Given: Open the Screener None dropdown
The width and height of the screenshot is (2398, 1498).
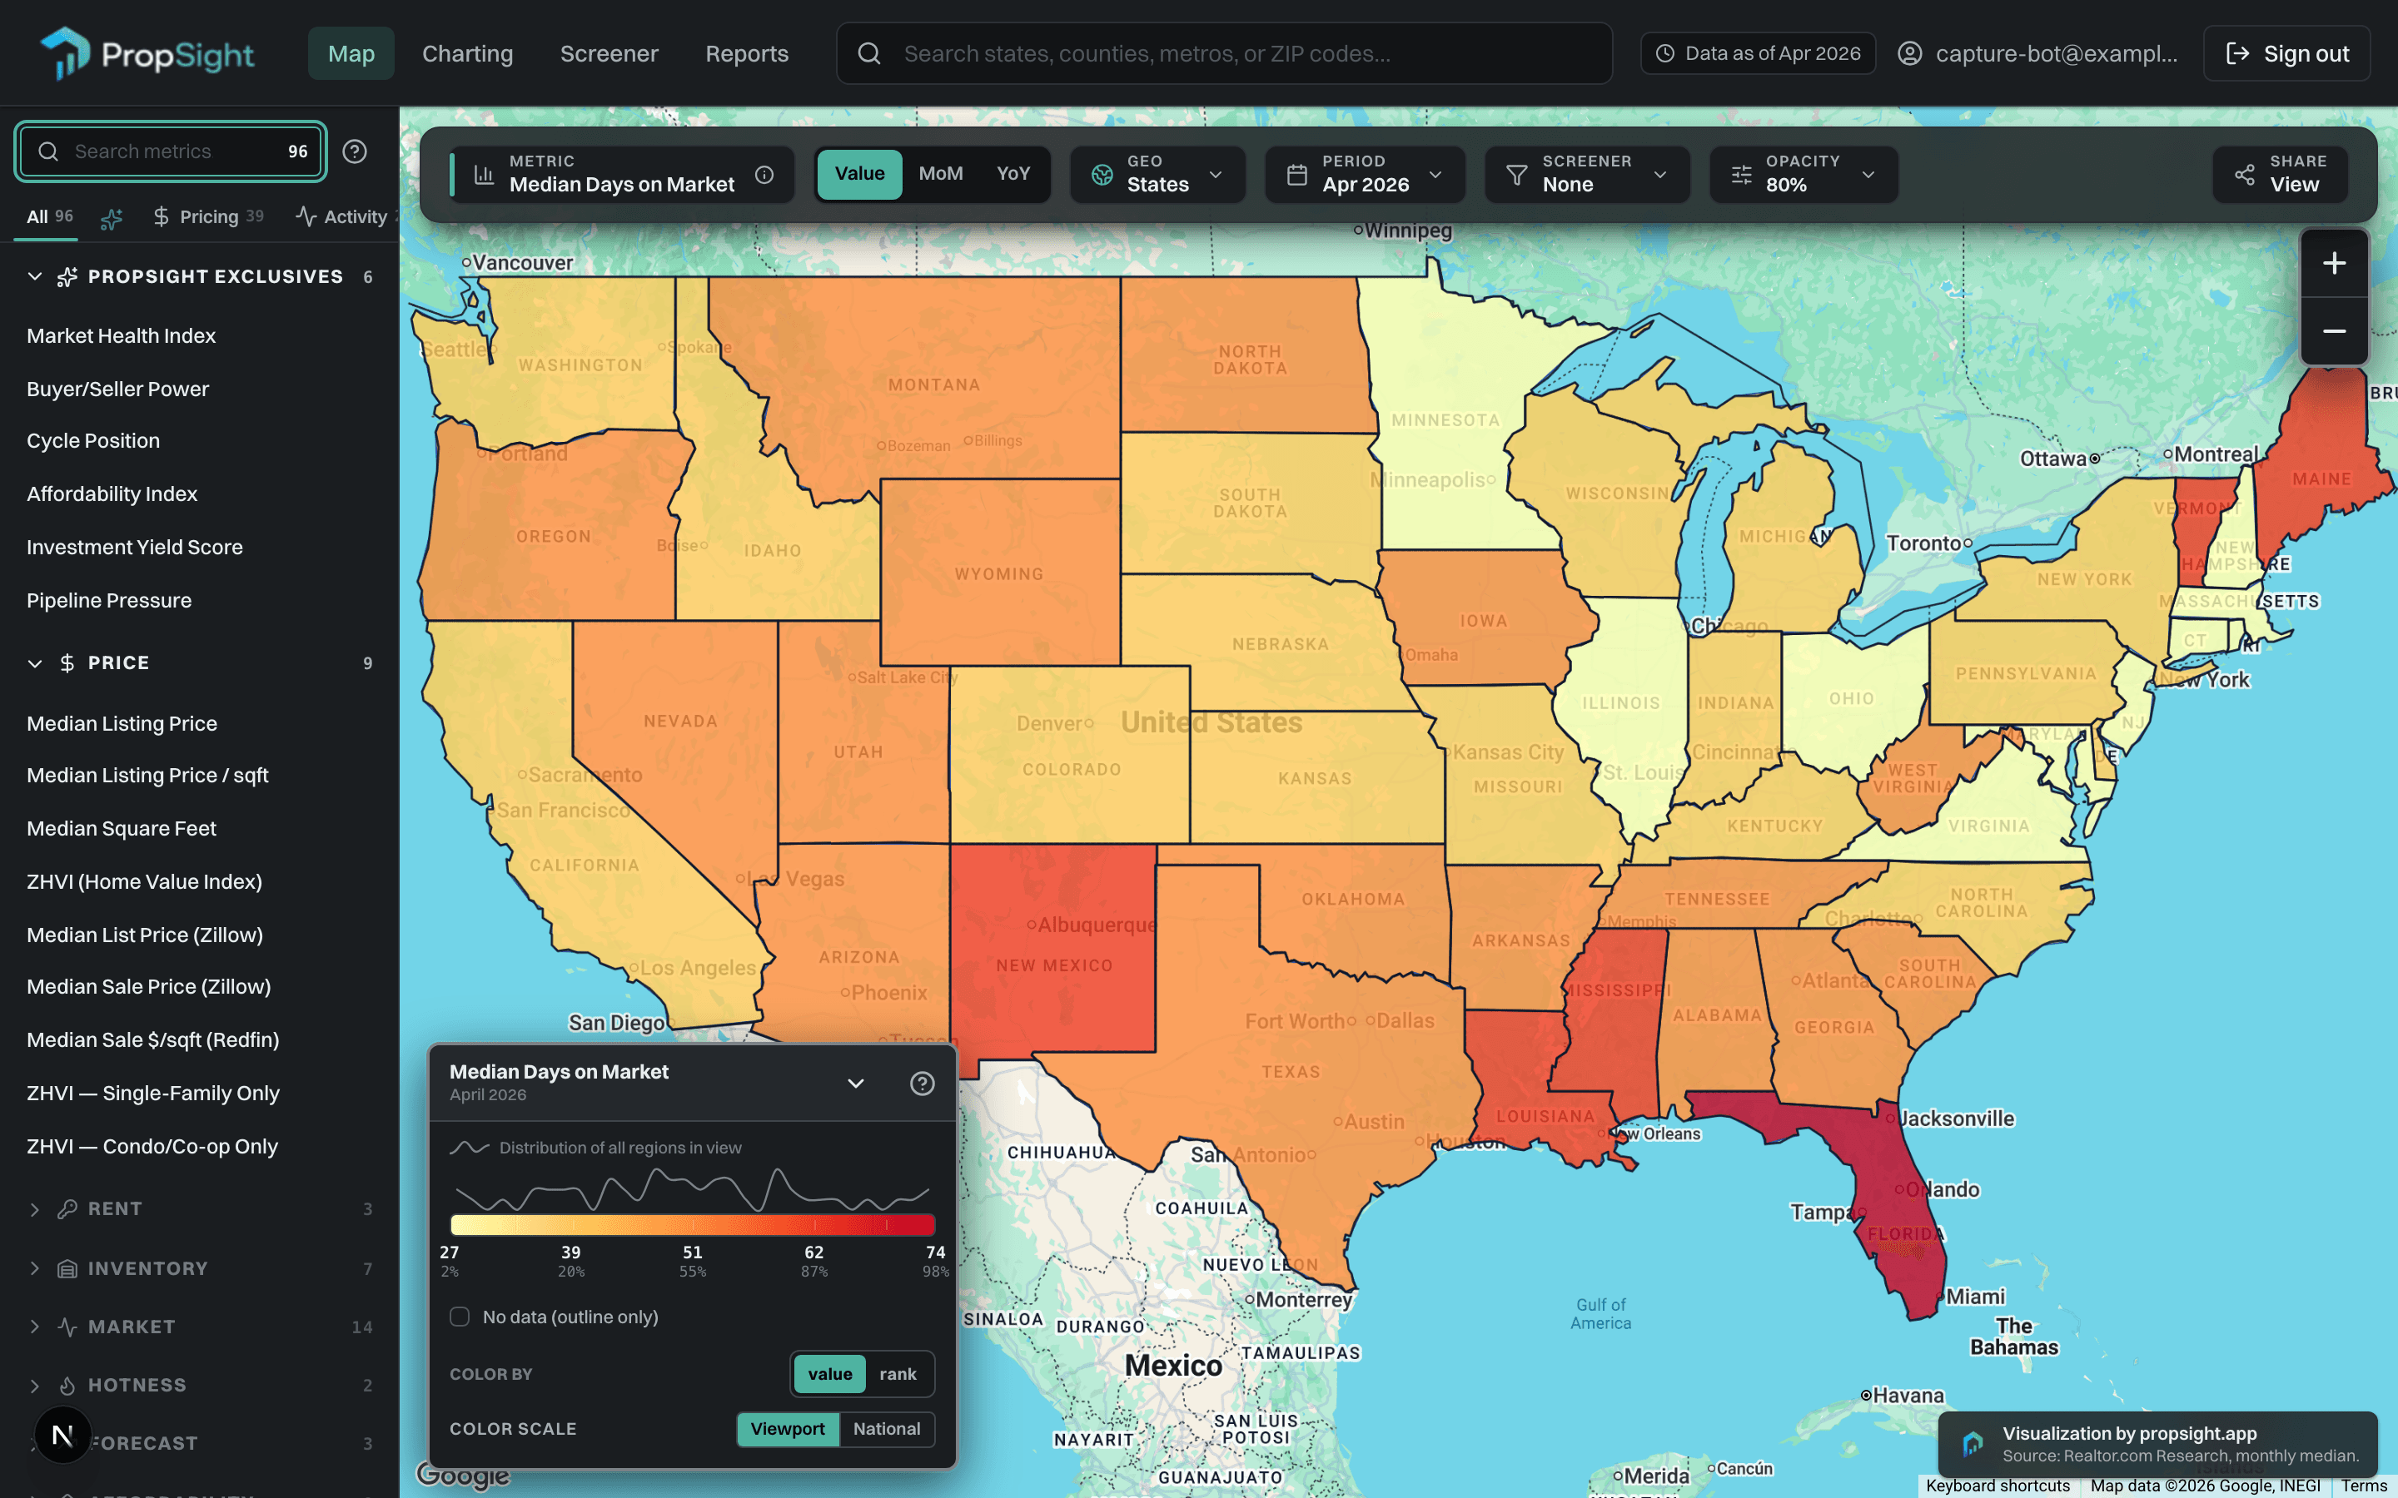Looking at the screenshot, I should click(x=1588, y=176).
